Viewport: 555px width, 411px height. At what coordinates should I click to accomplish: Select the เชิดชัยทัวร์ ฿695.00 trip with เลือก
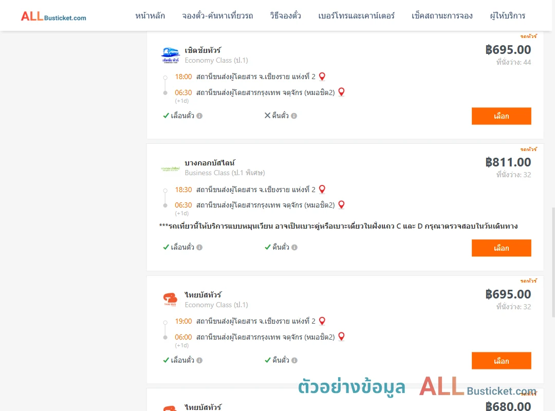tap(501, 116)
